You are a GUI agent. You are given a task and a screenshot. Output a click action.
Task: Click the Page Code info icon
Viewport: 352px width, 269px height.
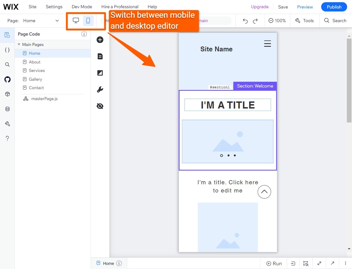pyautogui.click(x=84, y=34)
